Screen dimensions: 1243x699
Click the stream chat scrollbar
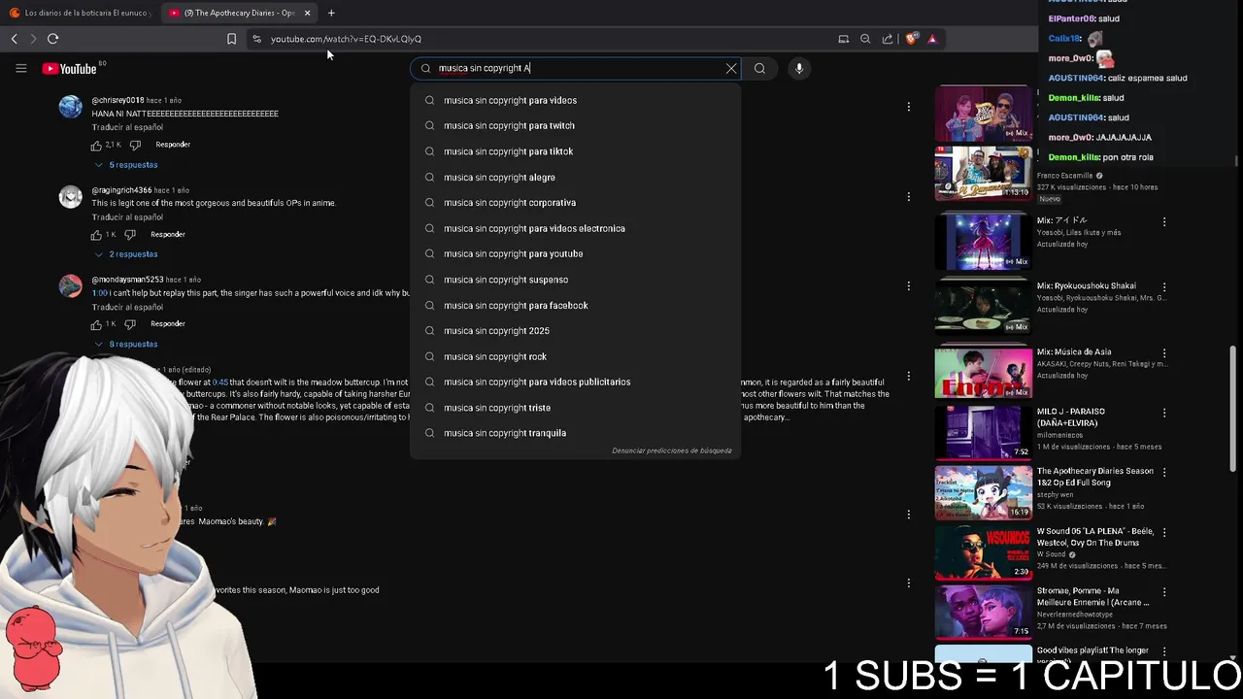[x=1236, y=160]
